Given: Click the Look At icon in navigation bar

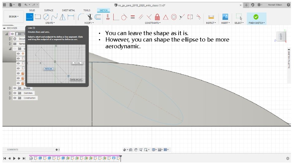Looking at the screenshot, I should tap(131, 150).
